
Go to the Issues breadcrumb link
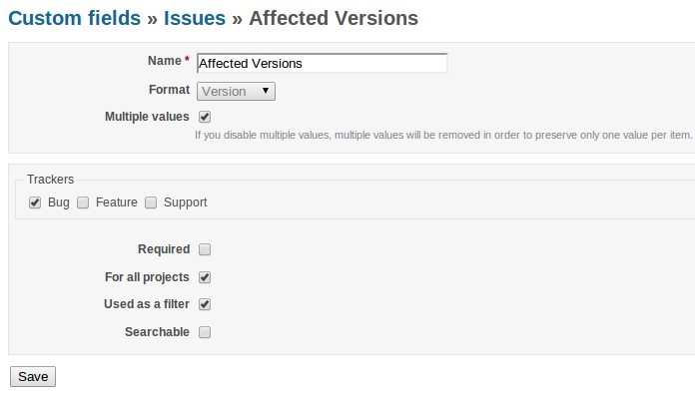195,18
